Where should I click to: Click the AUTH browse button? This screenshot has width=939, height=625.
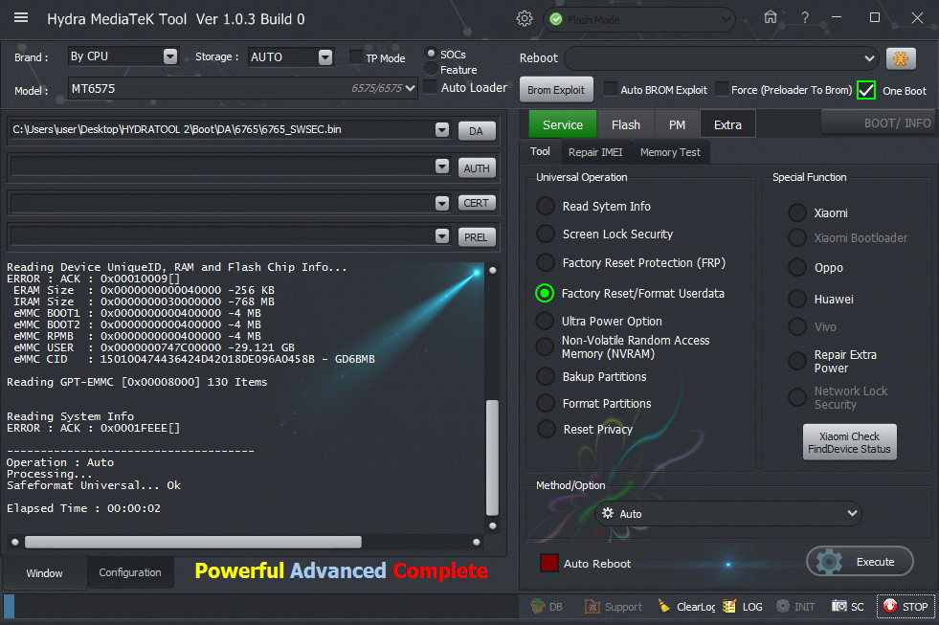coord(476,168)
